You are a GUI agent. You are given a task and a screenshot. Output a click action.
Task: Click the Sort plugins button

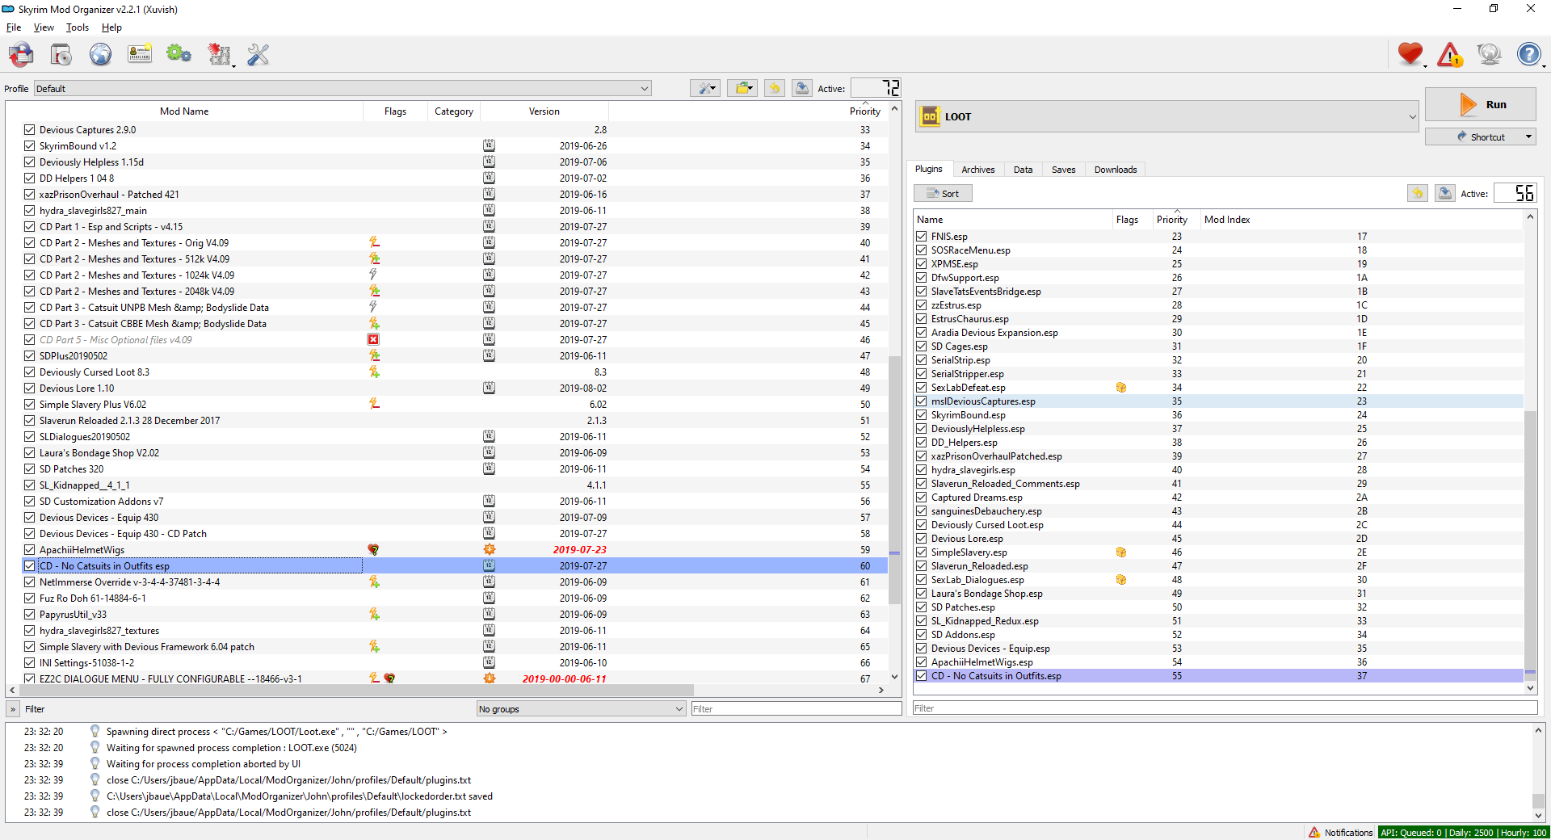coord(943,194)
